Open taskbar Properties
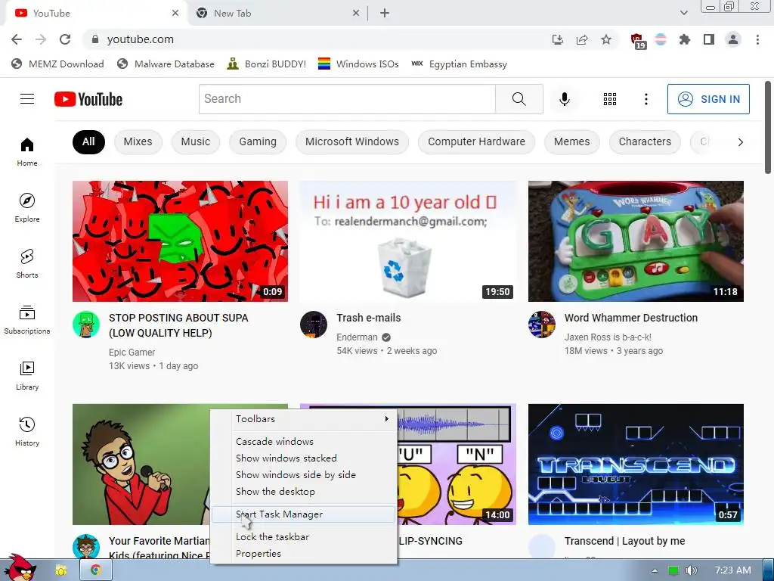The width and height of the screenshot is (774, 581). pyautogui.click(x=304, y=554)
